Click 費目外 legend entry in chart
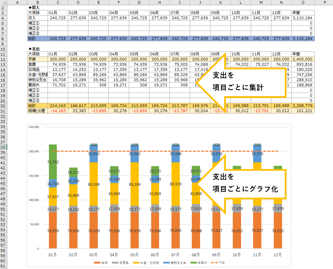333x269 pixels. pos(199,263)
